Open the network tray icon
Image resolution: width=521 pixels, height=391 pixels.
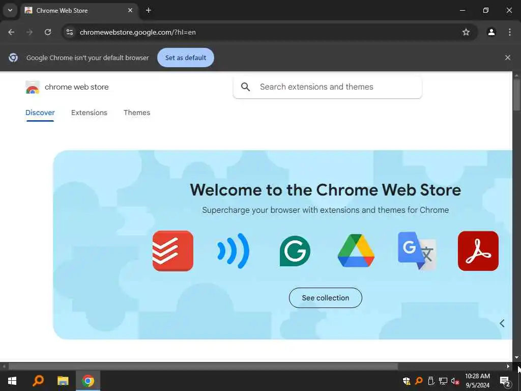(x=443, y=381)
